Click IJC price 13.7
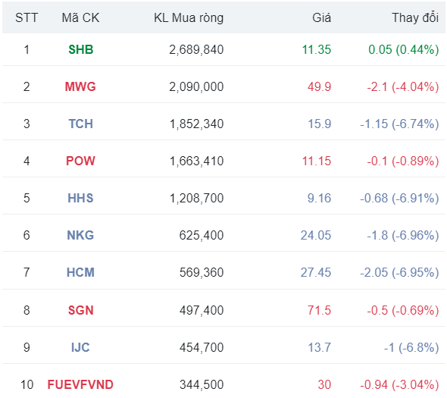The width and height of the screenshot is (447, 398). (320, 347)
